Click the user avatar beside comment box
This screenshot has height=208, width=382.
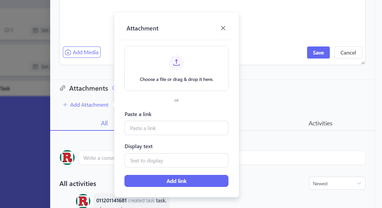tap(67, 158)
